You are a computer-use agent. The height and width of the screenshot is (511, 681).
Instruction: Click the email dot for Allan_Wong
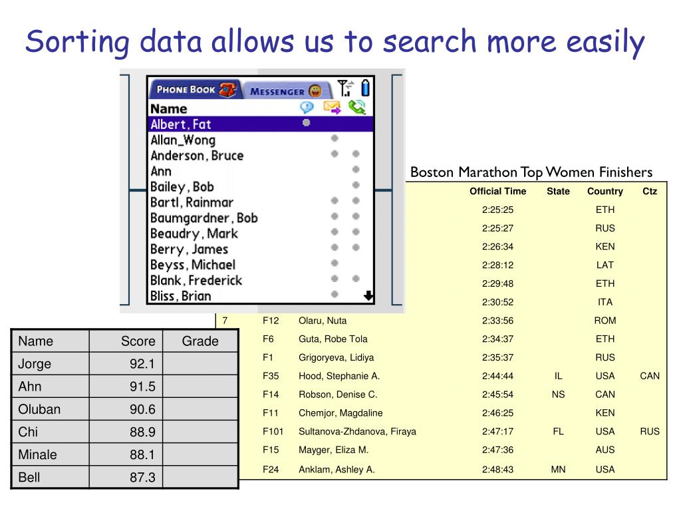335,138
